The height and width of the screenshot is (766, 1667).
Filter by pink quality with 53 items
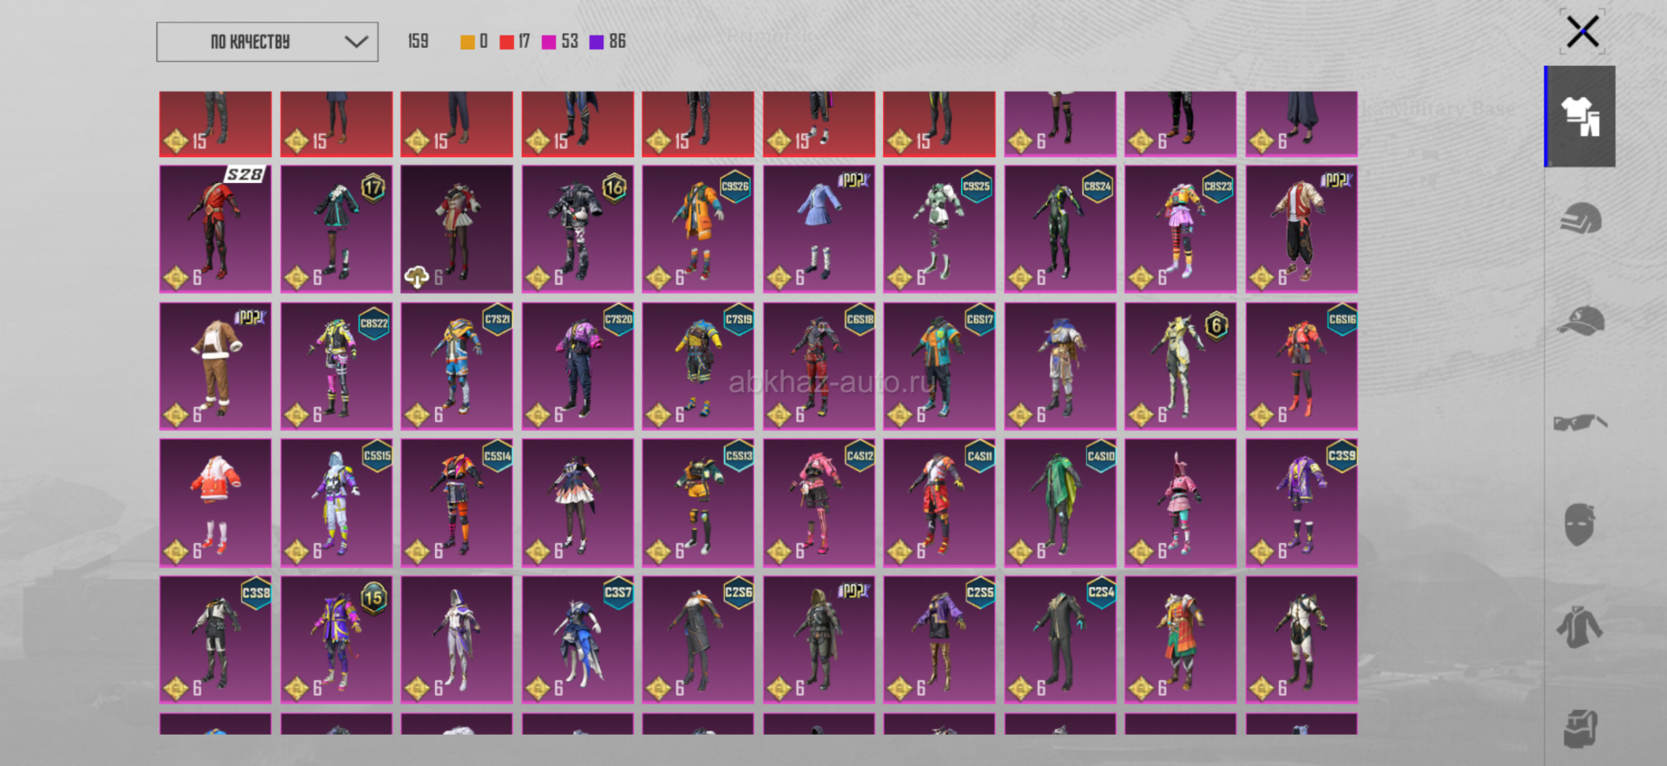coord(560,42)
